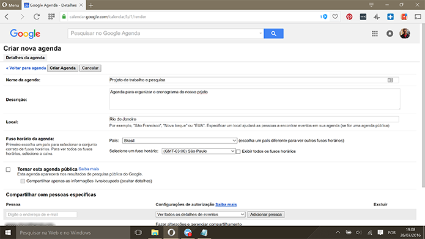Open Saiba mais link next to agenda pública

coord(89,169)
